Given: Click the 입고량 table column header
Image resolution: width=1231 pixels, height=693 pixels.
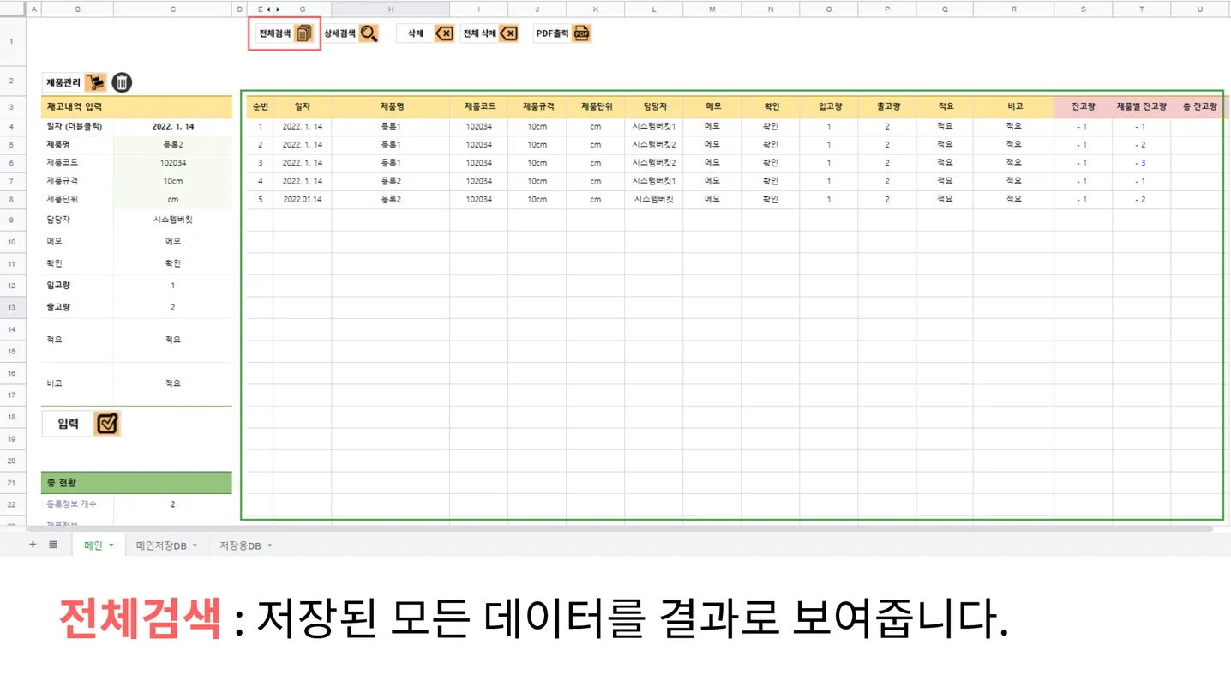Looking at the screenshot, I should (x=829, y=107).
